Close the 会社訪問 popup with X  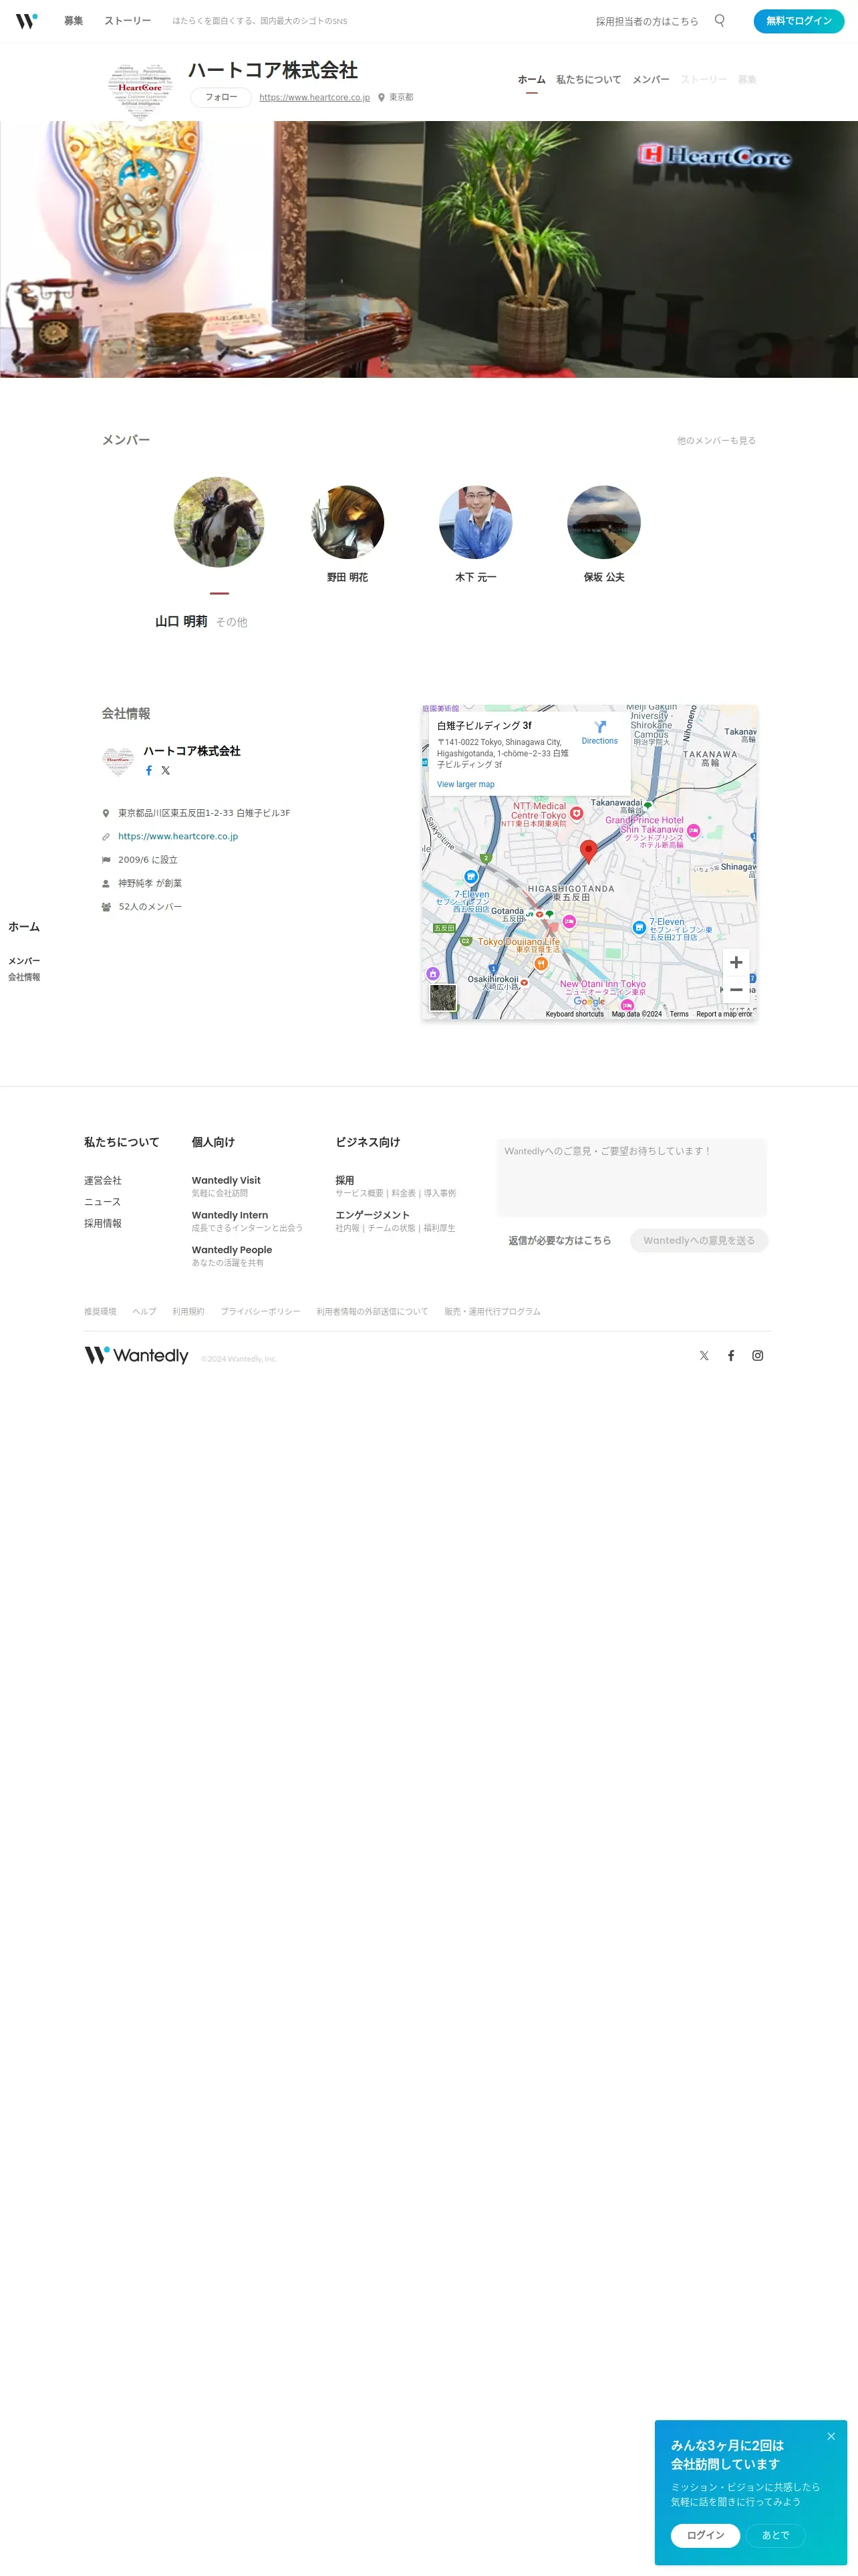click(x=831, y=2436)
